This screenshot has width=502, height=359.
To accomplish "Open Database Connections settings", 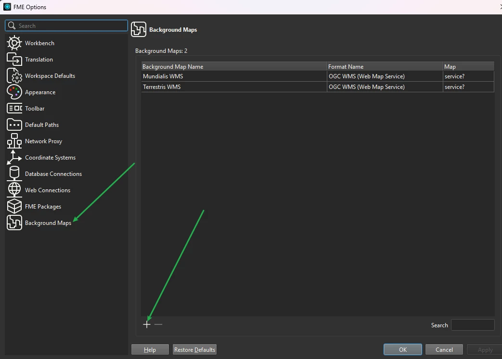I will [x=53, y=174].
